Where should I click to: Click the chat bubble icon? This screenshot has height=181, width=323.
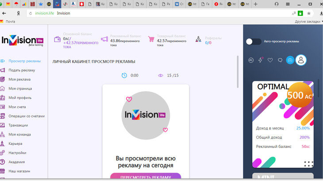click(x=280, y=60)
